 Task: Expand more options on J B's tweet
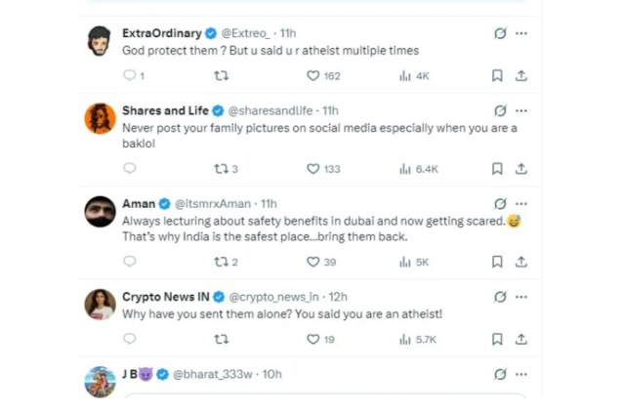[521, 374]
